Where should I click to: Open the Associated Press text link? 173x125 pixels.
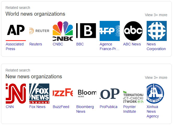[x=15, y=46]
